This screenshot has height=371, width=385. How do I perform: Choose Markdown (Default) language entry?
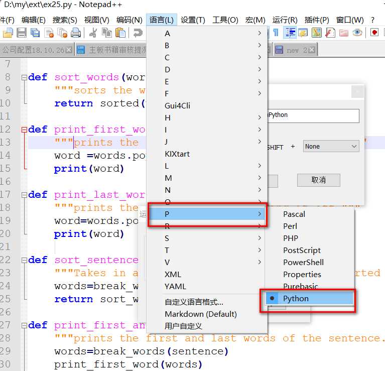coord(207,314)
